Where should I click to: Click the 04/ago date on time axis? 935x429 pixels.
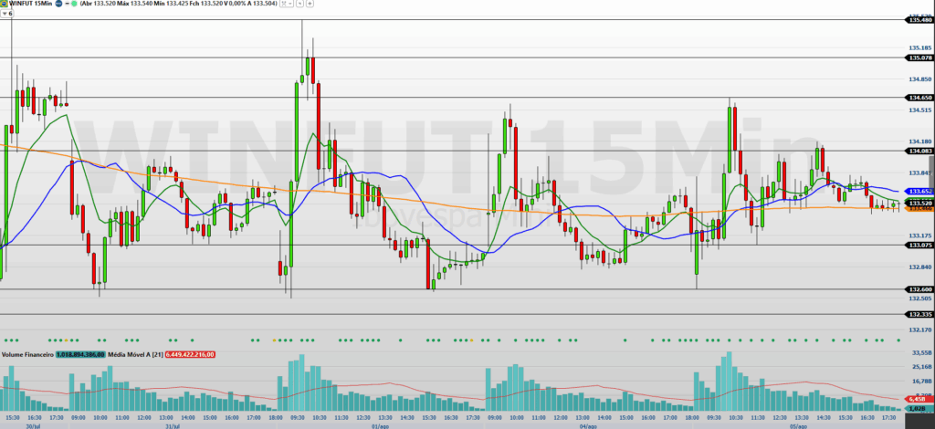click(x=588, y=426)
